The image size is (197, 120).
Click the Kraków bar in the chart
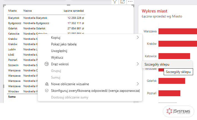[178, 44]
